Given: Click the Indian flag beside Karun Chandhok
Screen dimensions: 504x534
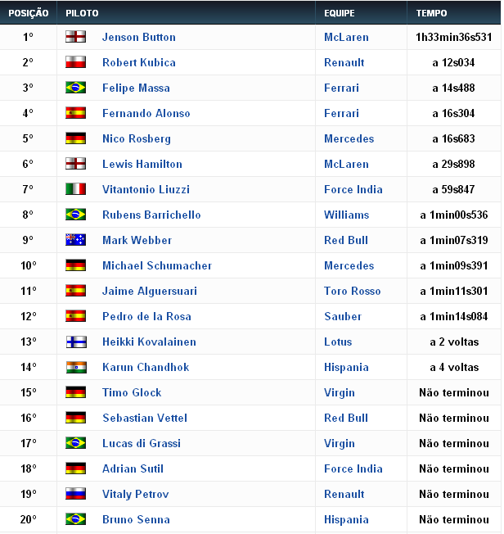Looking at the screenshot, I should tap(75, 367).
